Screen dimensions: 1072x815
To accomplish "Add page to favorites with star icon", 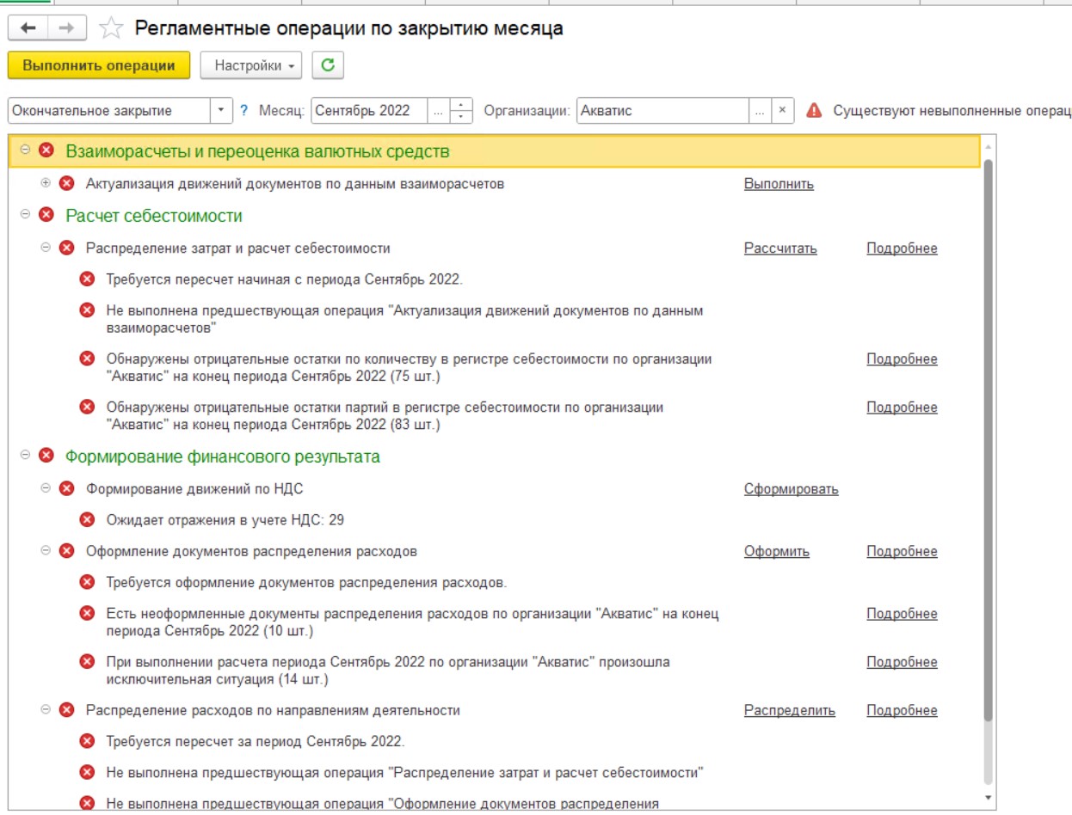I will click(x=111, y=29).
